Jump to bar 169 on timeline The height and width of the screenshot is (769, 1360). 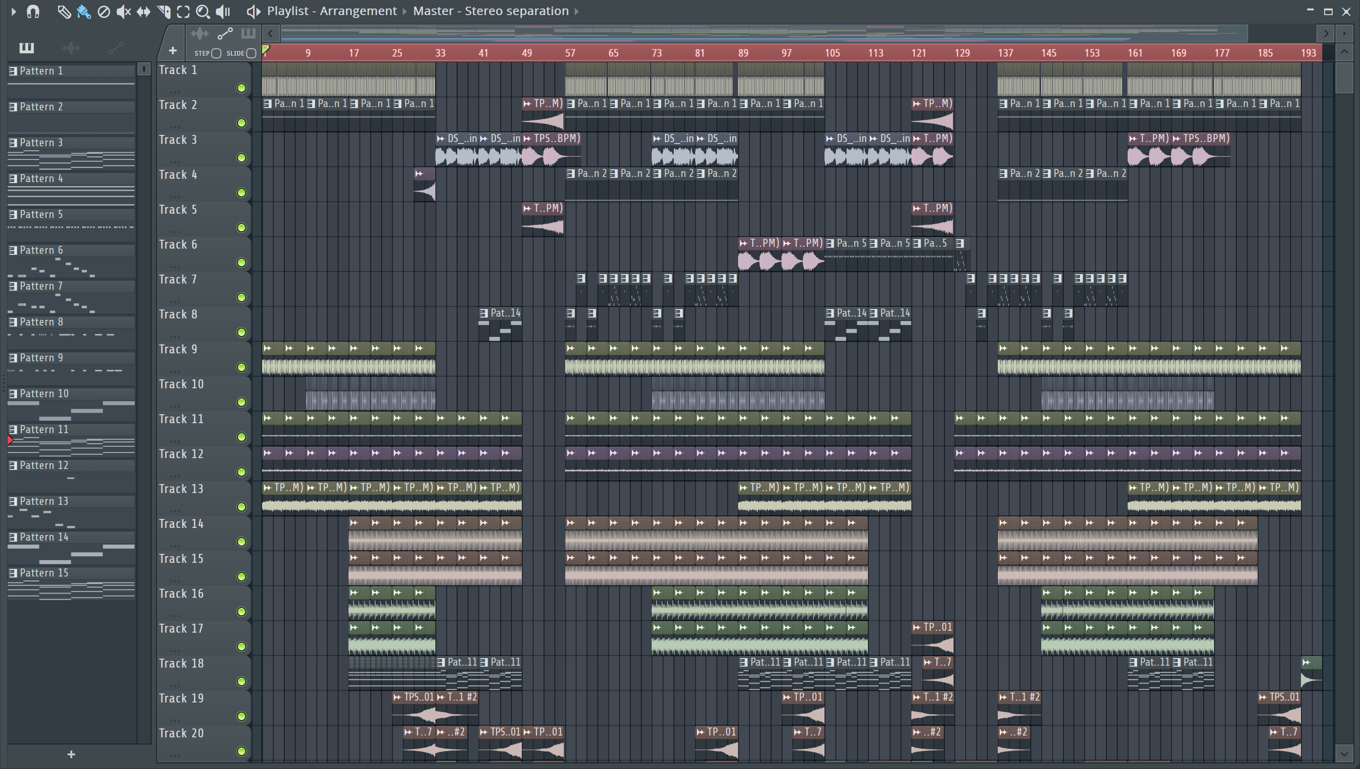[x=1178, y=53]
